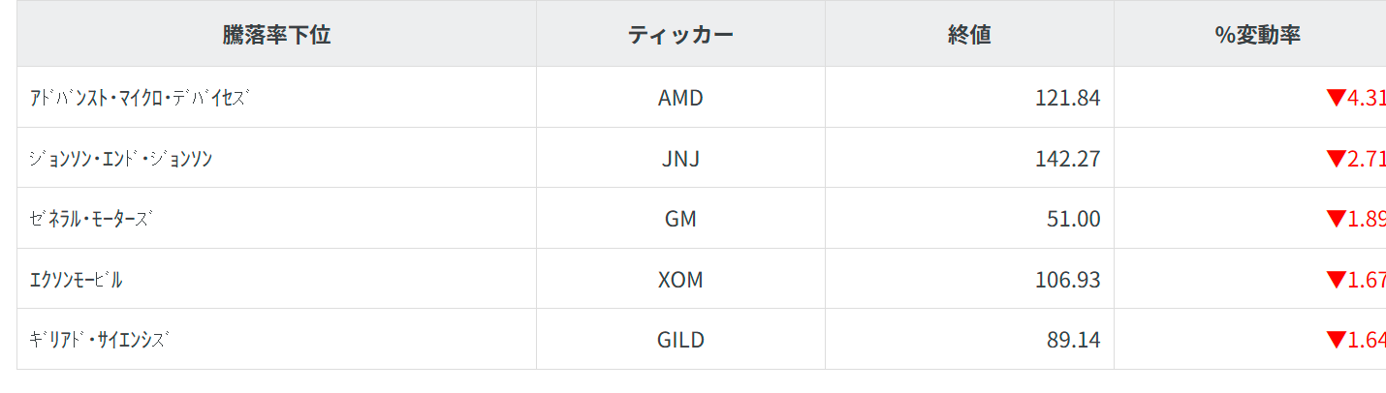Click the closing price 121.84
1386x393 pixels.
[x=1067, y=98]
